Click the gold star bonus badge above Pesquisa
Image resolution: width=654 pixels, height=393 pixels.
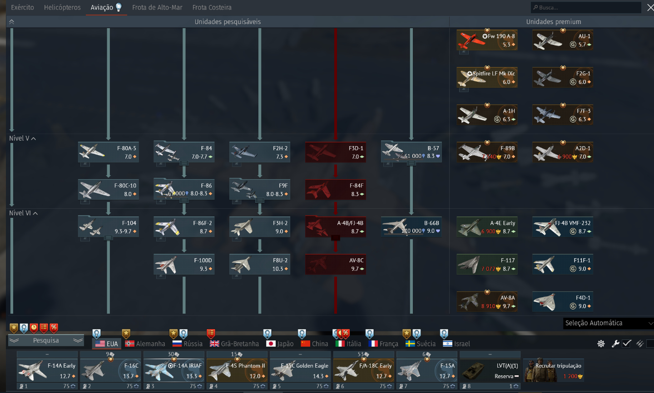point(14,328)
